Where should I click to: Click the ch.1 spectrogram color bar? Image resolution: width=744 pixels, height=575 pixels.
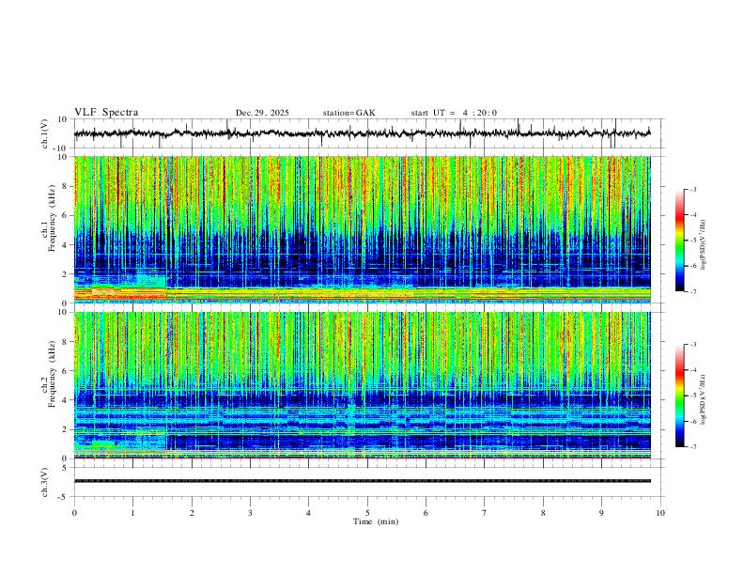[x=680, y=241]
